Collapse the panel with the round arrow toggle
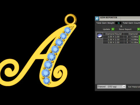The width and height of the screenshot is (140, 105). [121, 26]
